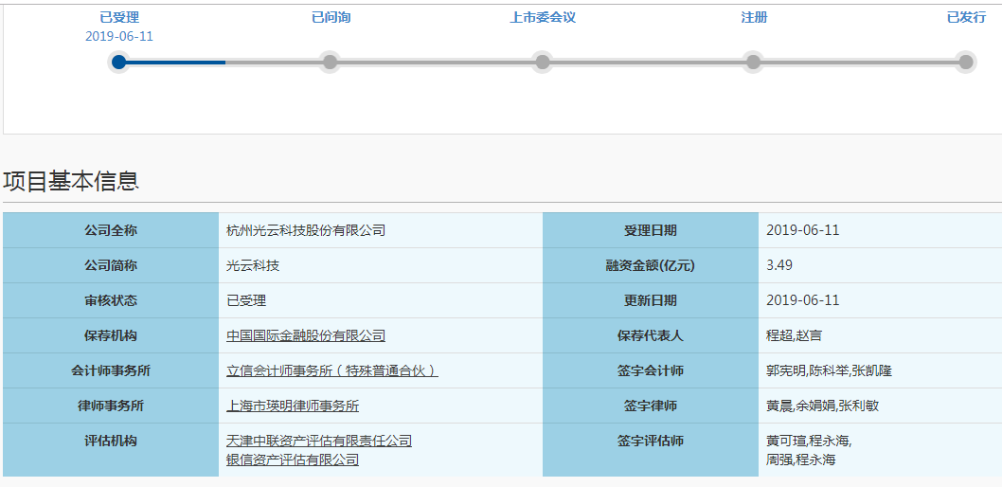This screenshot has height=487, width=1002.
Task: Click the 项目基本信息 section heading
Action: [x=71, y=182]
